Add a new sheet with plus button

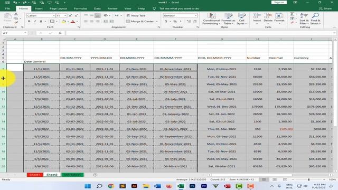(x=95, y=175)
